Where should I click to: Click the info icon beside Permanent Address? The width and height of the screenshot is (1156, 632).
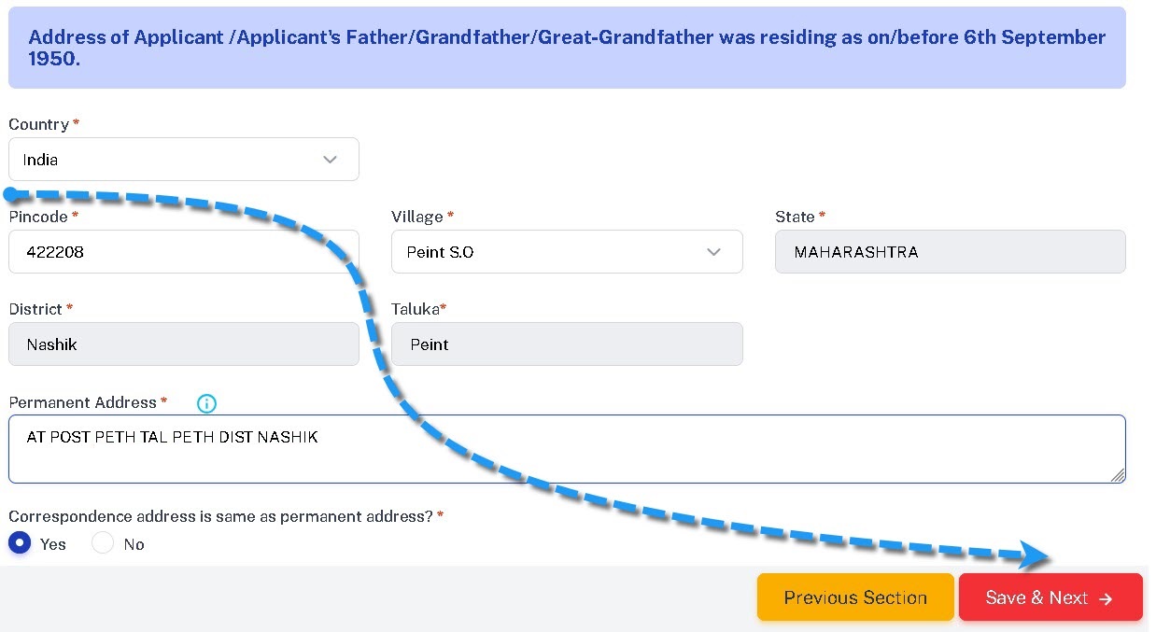tap(207, 403)
